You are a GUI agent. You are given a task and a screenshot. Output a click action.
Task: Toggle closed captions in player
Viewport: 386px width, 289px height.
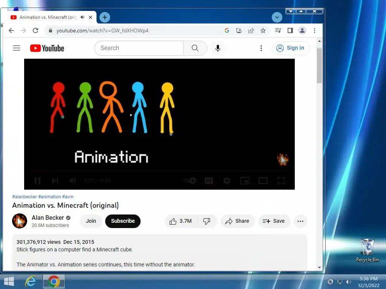[209, 181]
